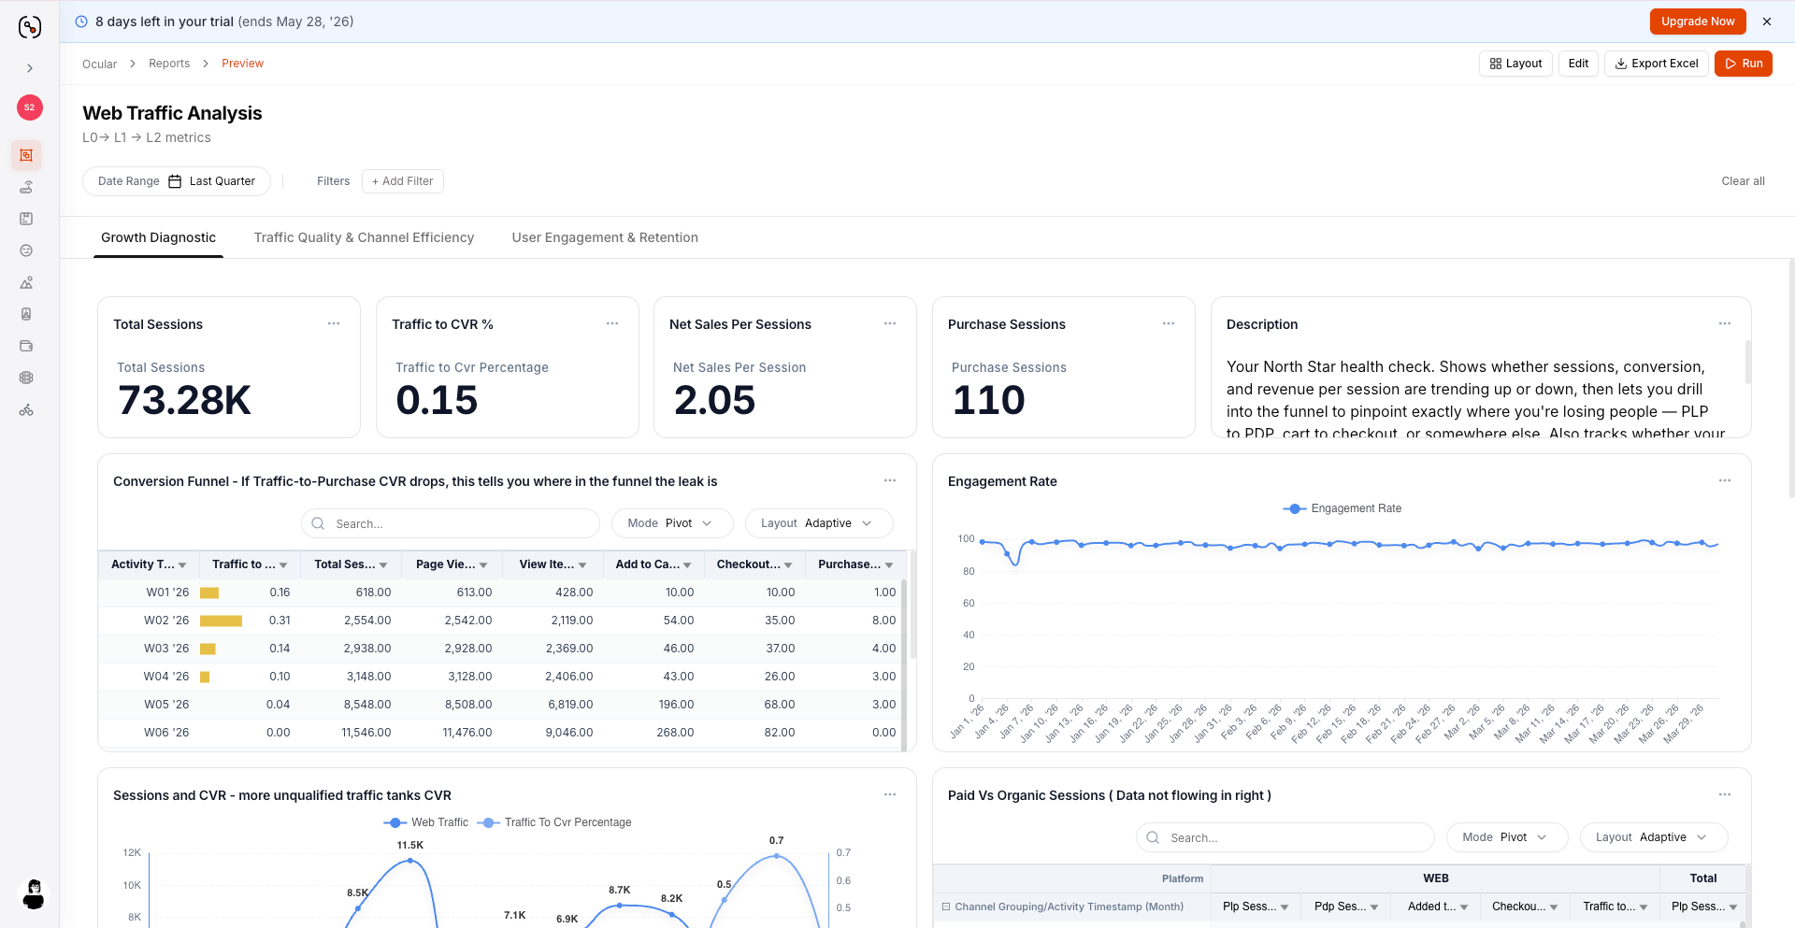Switch to Traffic Quality & Channel Efficiency tab

pos(364,237)
